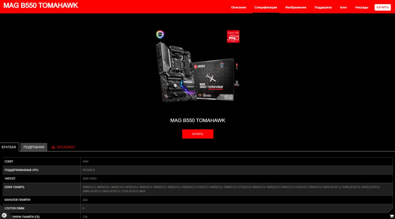Click the Copper PCB badge icon
The height and width of the screenshot is (219, 395).
233,36
